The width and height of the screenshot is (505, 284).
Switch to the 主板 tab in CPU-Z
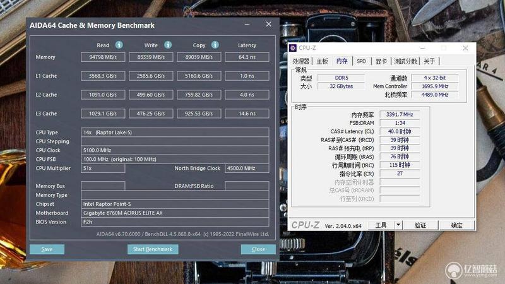[322, 61]
